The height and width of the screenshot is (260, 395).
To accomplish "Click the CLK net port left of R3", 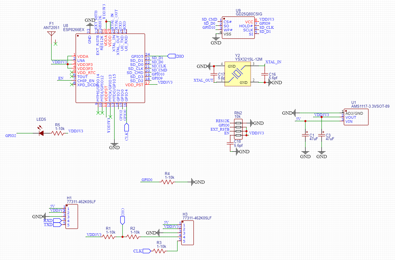I will [x=142, y=251].
